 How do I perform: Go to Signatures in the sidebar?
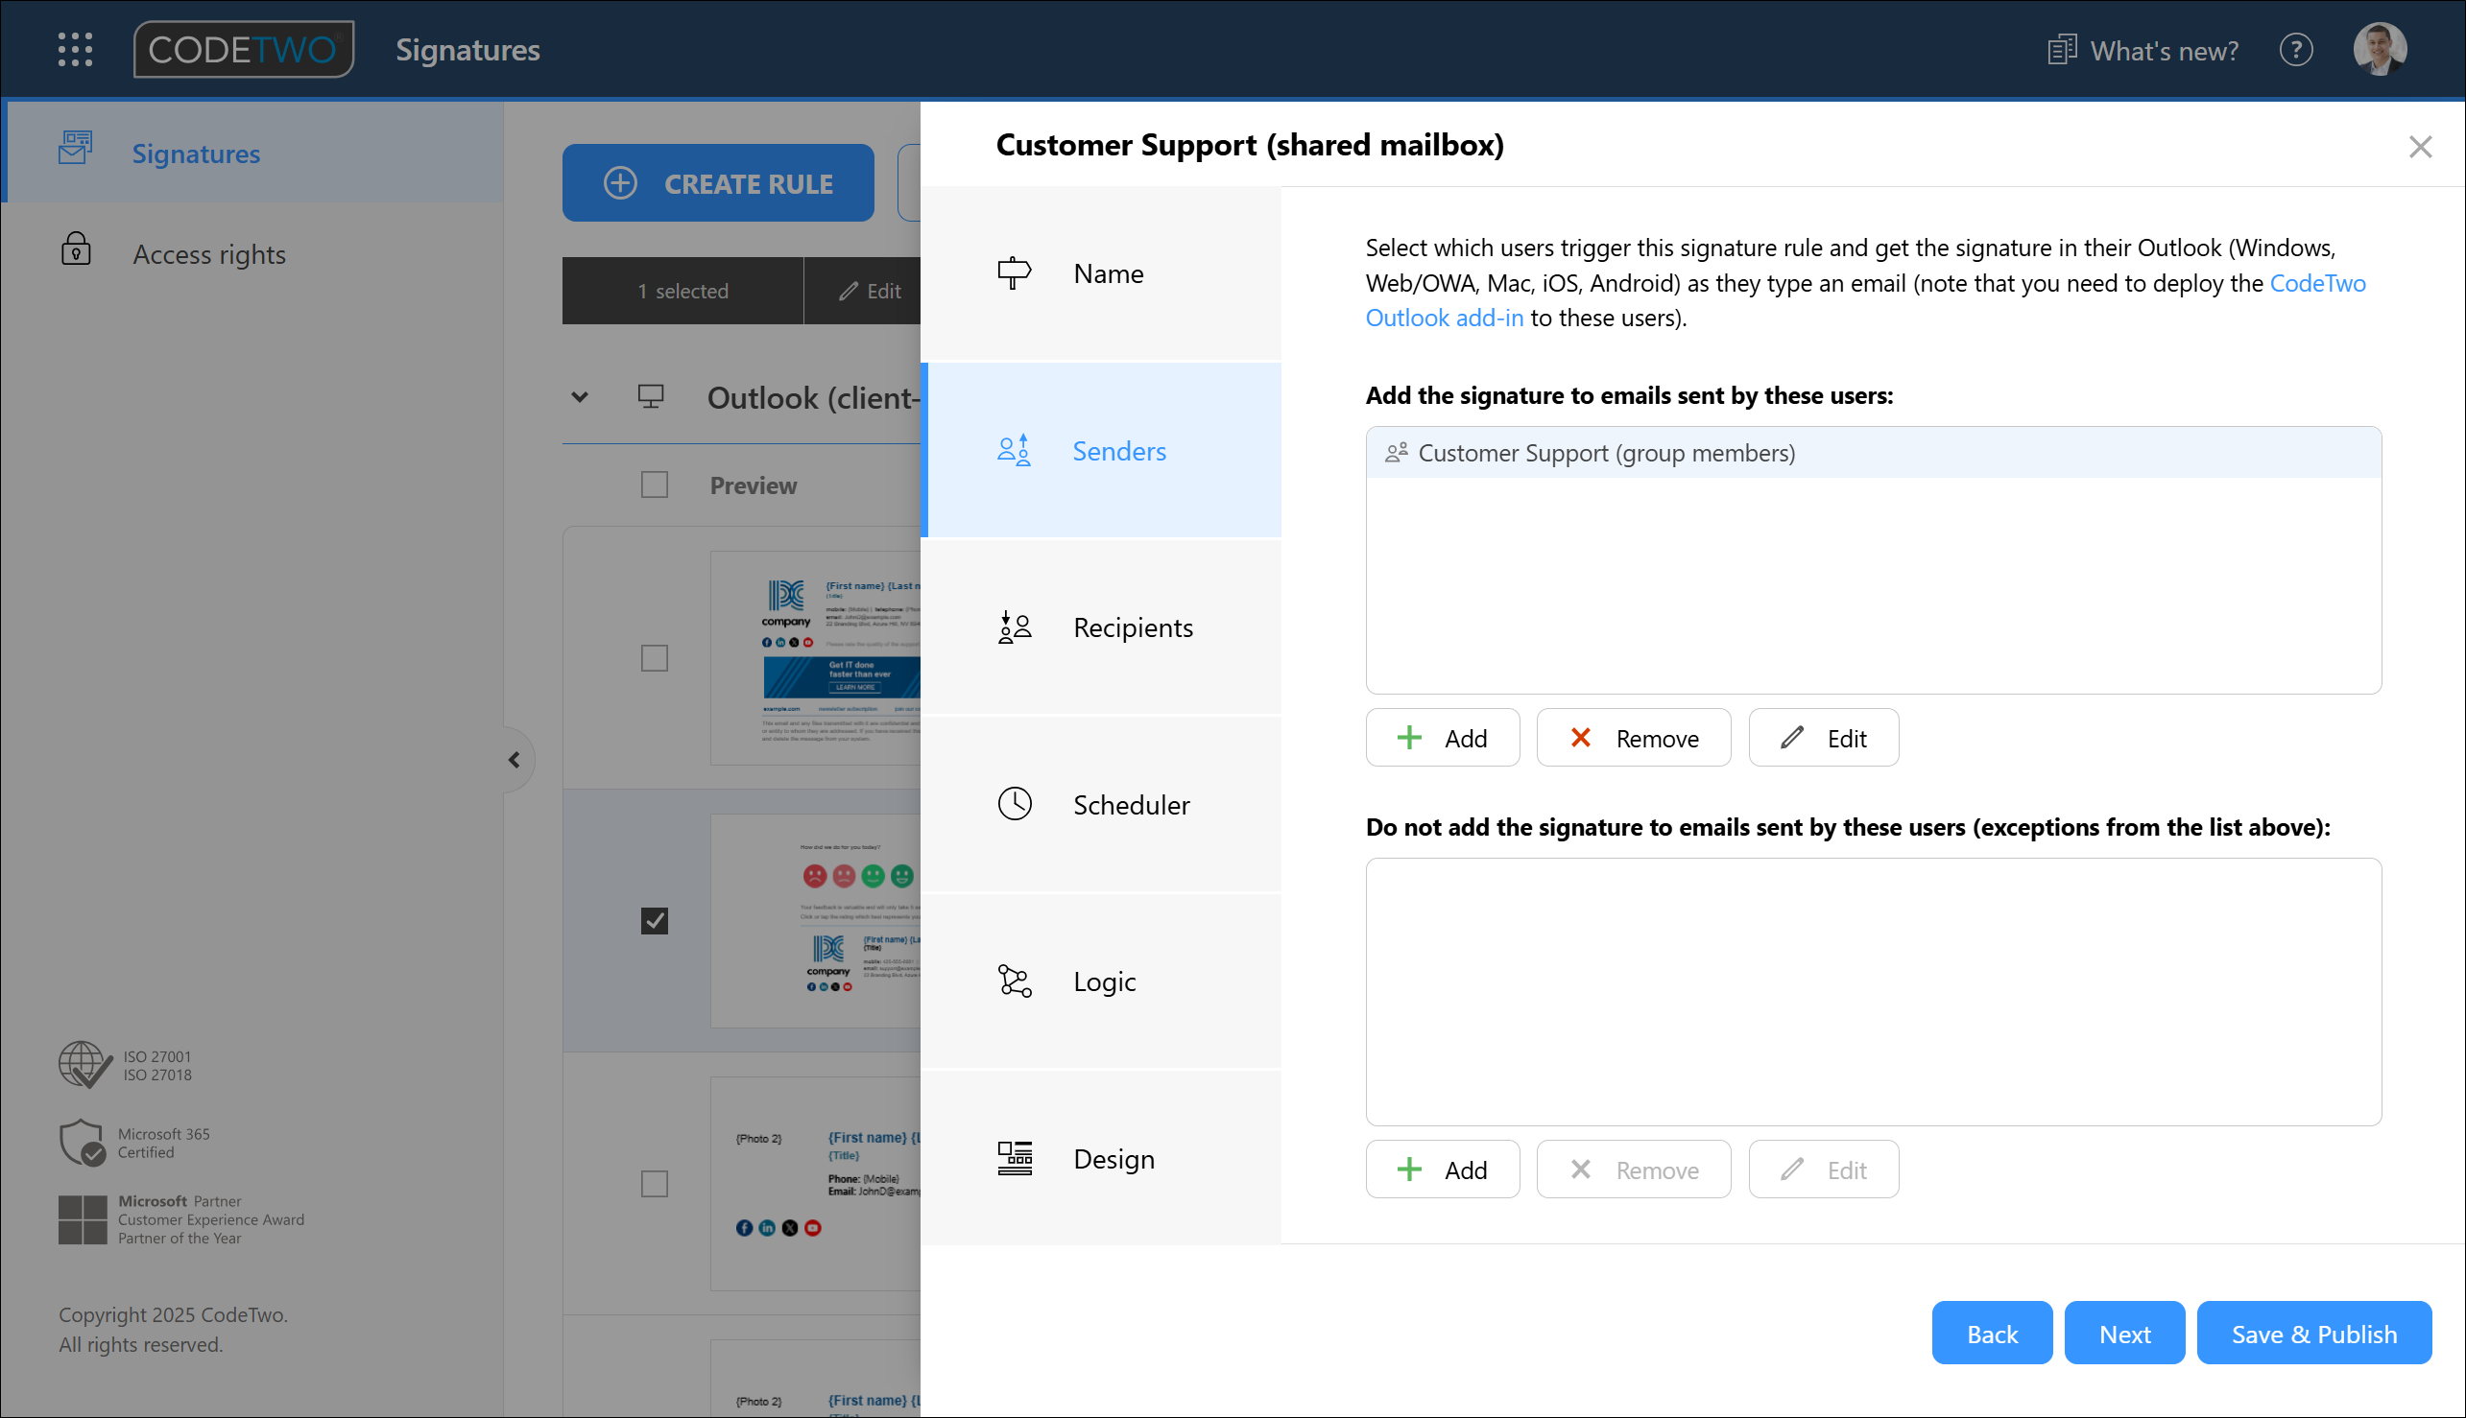(x=253, y=153)
